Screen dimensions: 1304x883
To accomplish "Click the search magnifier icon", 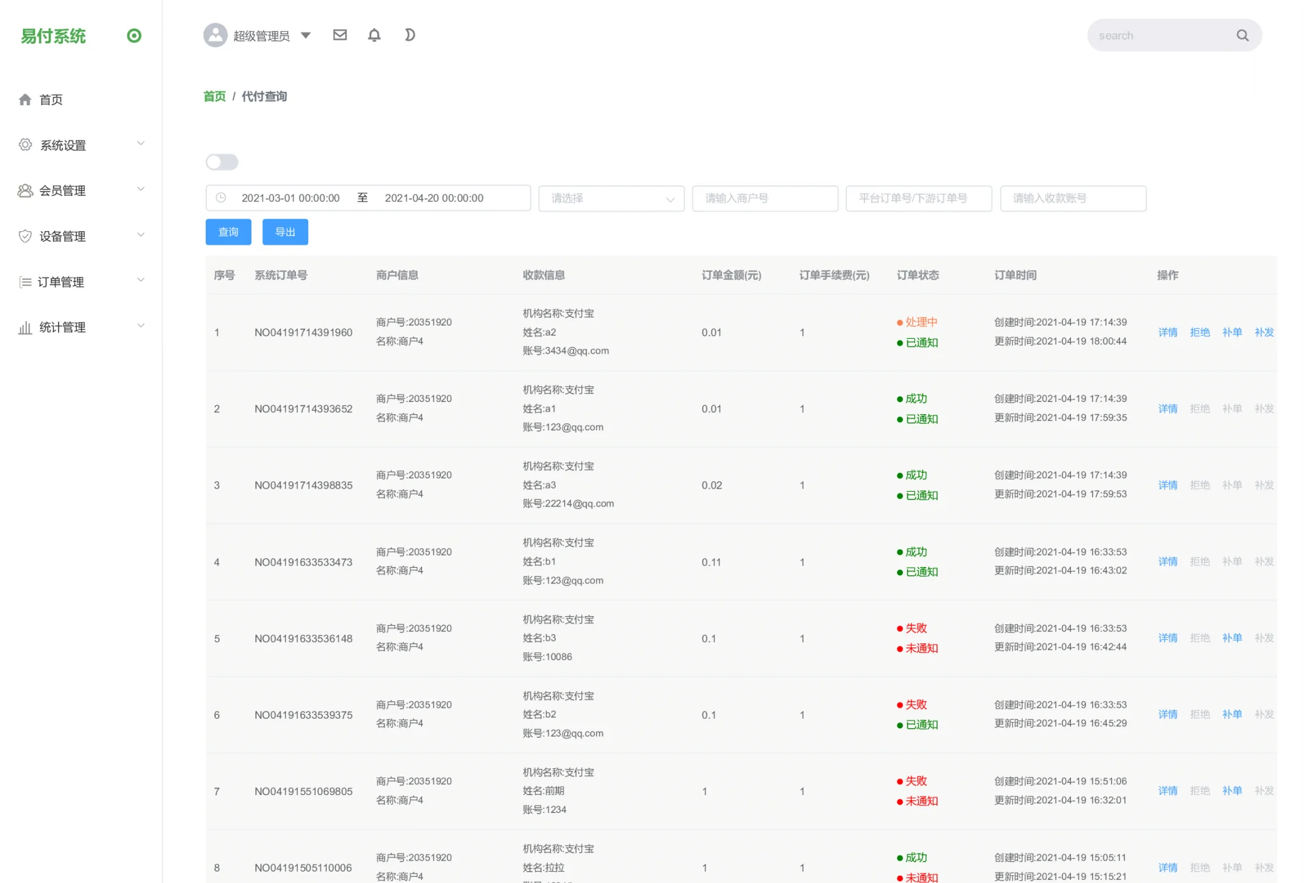I will coord(1242,35).
